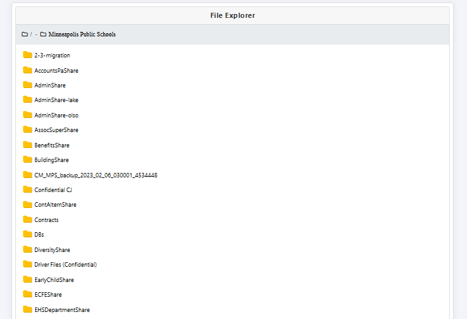Image resolution: width=467 pixels, height=319 pixels.
Task: Click the DiversityShare folder icon
Action: (27, 249)
